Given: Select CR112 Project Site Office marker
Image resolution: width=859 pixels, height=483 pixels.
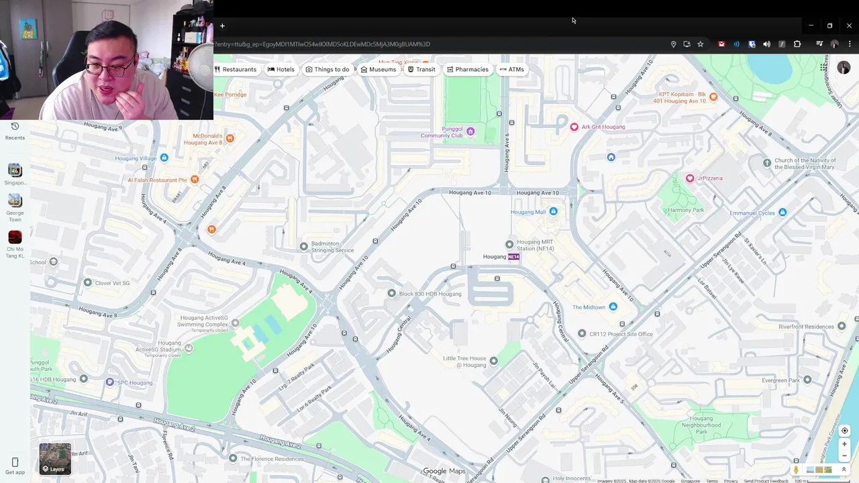Looking at the screenshot, I should coord(582,333).
